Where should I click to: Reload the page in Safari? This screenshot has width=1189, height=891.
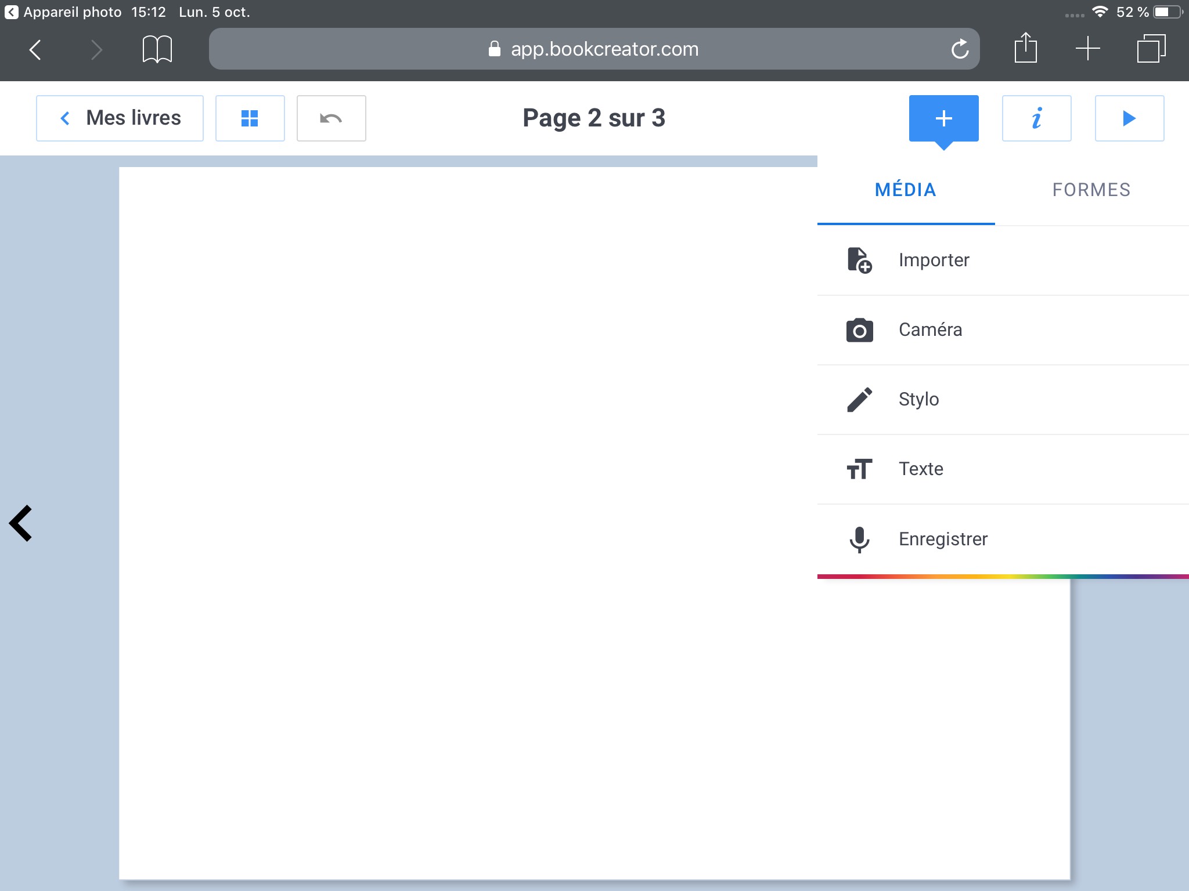[x=960, y=49]
